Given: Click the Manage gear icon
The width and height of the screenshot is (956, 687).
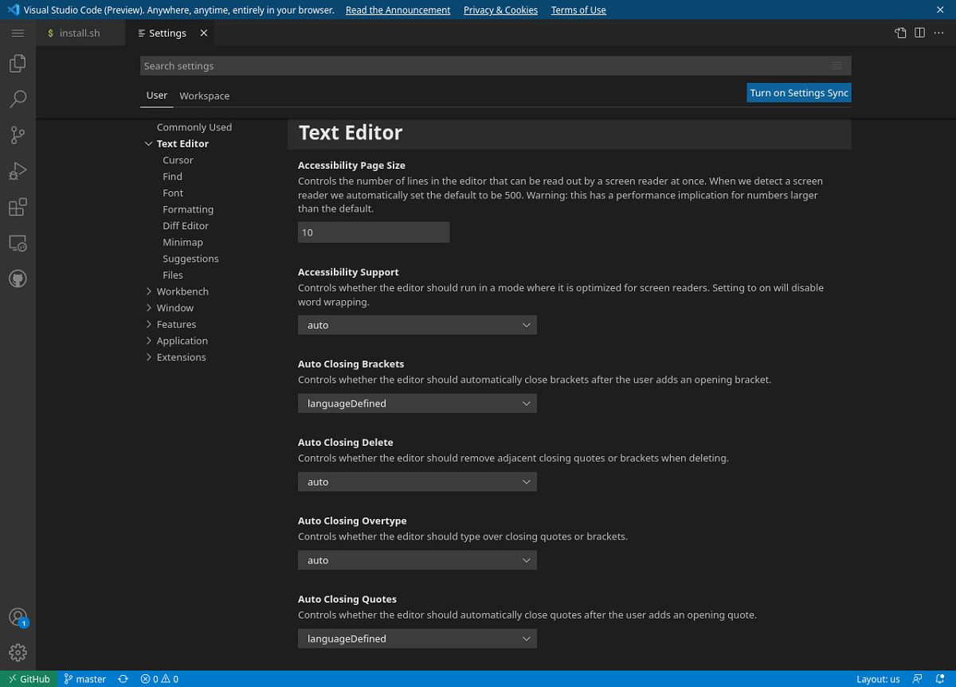Looking at the screenshot, I should 18,653.
